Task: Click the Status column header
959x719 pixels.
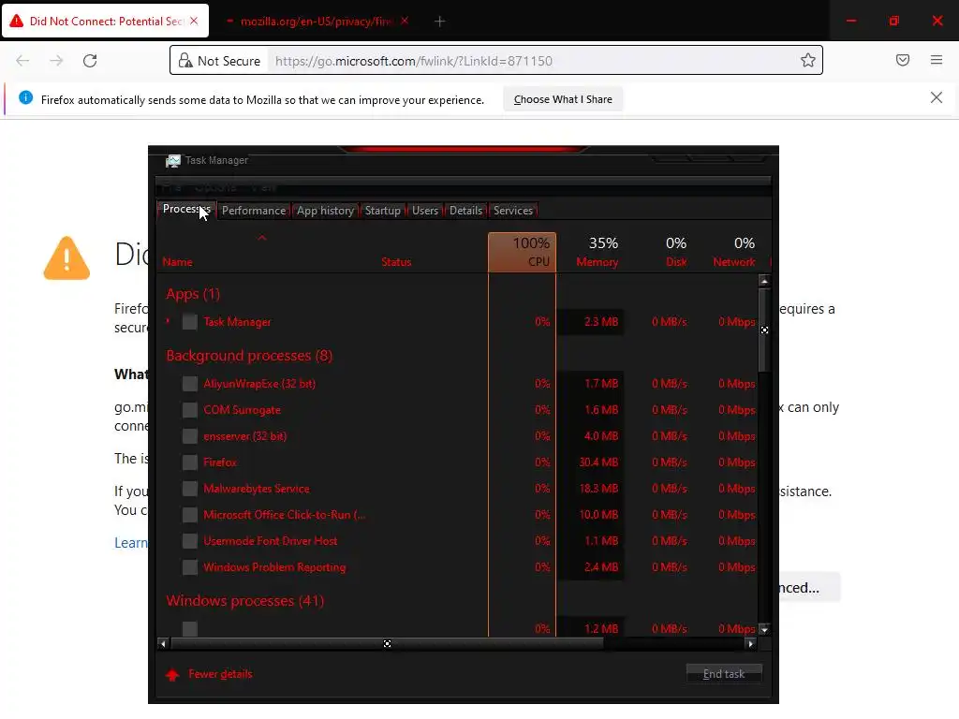Action: tap(396, 262)
